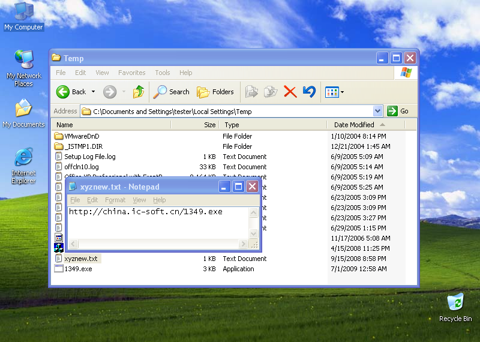Open the View menu in Temp window
The image size is (480, 342).
point(102,73)
